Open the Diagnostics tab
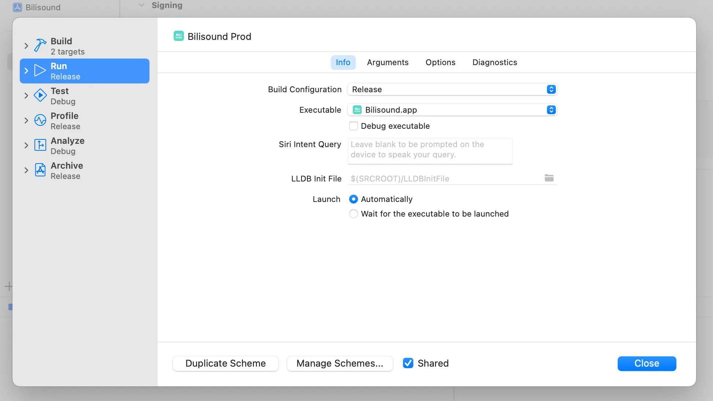Screen dimensions: 713x401 495,62
